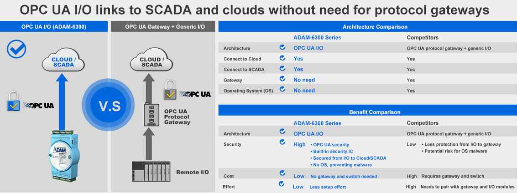Click competitor Yes in the Gateway row
This screenshot has height=193, width=517.
411,80
